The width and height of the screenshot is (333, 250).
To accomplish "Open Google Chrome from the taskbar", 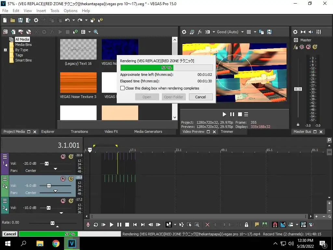I will click(x=56, y=243).
